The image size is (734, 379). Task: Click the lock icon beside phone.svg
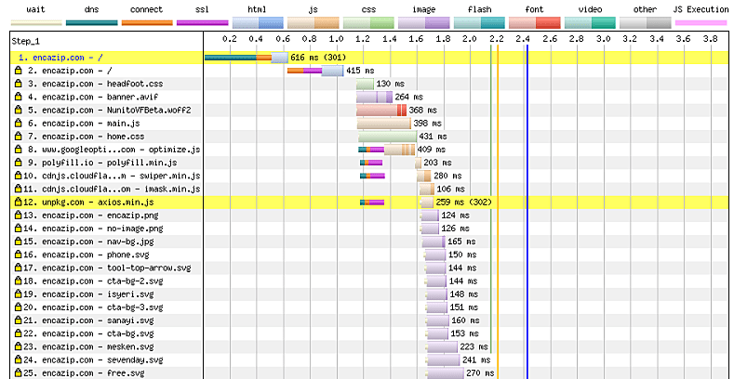click(19, 255)
